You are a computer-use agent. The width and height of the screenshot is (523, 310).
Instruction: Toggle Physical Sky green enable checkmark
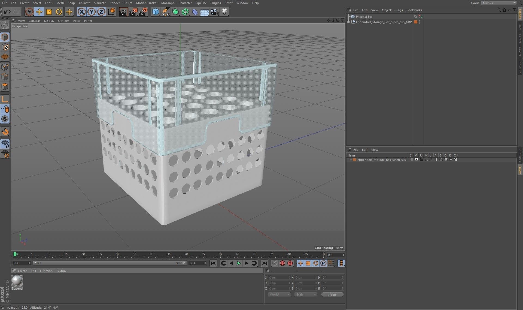click(422, 17)
